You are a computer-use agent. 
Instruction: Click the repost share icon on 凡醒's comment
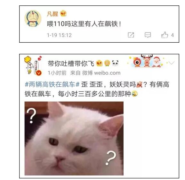(x=131, y=35)
